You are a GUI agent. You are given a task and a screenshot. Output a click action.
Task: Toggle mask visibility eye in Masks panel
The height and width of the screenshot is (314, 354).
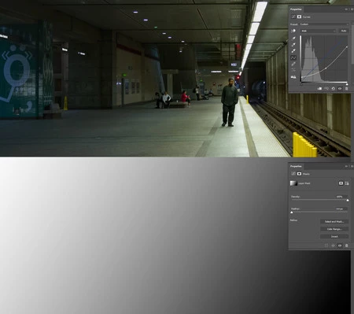pos(340,246)
